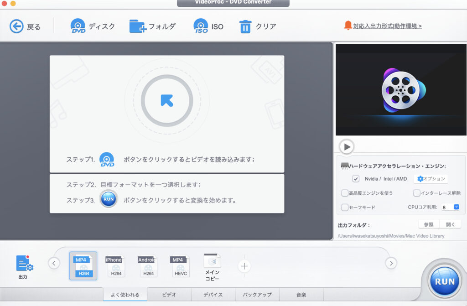Image resolution: width=467 pixels, height=306 pixels.
Task: Click the DVD icon beside ステップ1
Action: point(107,160)
